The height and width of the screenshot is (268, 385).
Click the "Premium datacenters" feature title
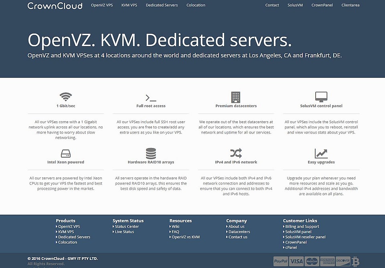[x=236, y=106]
